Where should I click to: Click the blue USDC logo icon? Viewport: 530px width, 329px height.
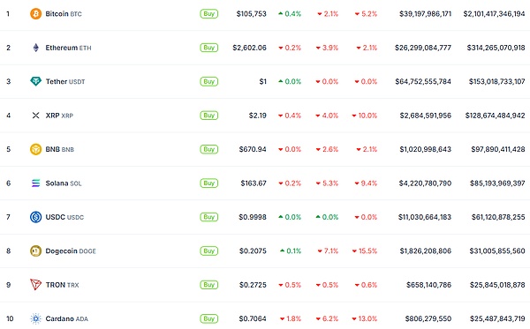click(x=36, y=217)
